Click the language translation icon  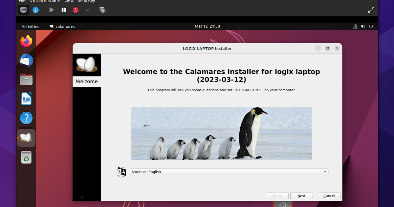pyautogui.click(x=121, y=172)
